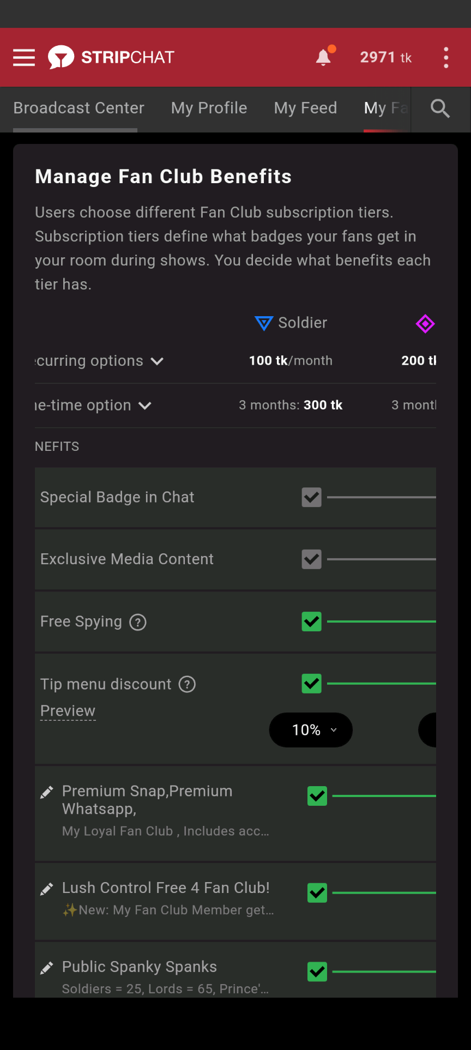The width and height of the screenshot is (471, 1050).
Task: Open the hamburger navigation menu
Action: [x=24, y=57]
